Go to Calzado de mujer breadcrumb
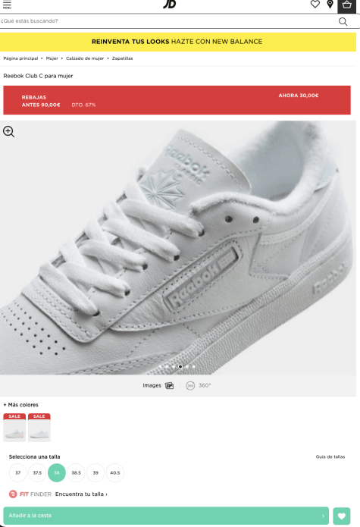Screen dimensions: 360x527 pyautogui.click(x=85, y=58)
